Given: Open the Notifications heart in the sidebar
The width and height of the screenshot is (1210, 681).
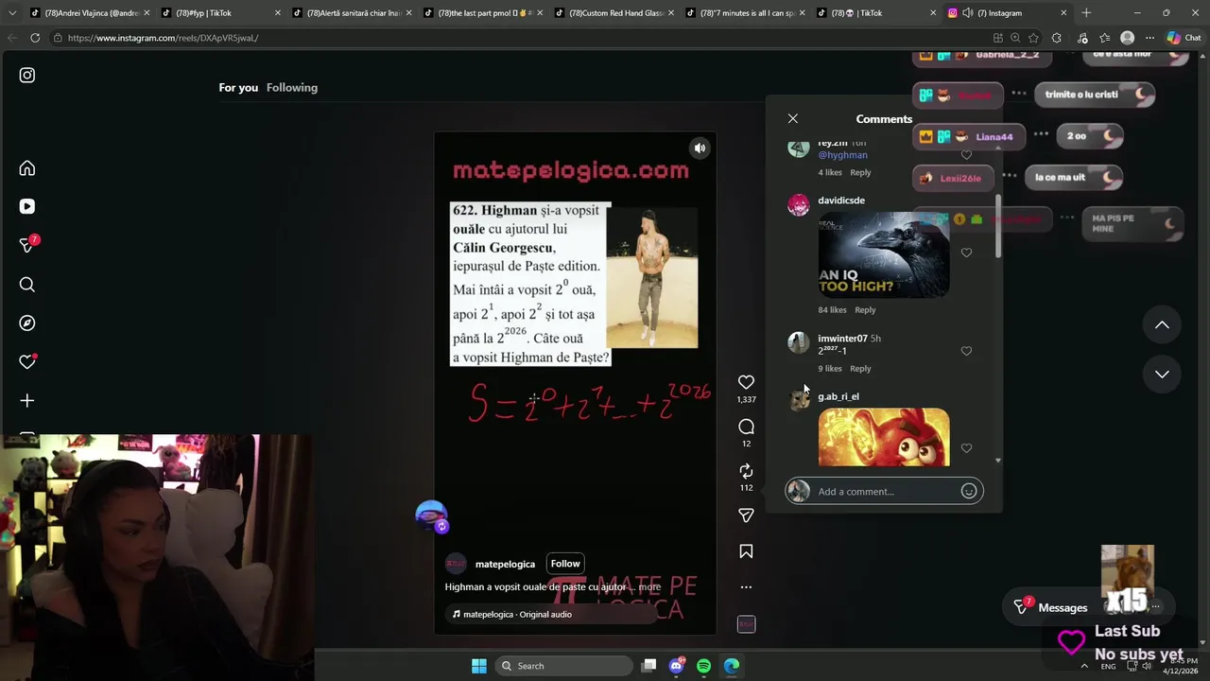Looking at the screenshot, I should [27, 362].
